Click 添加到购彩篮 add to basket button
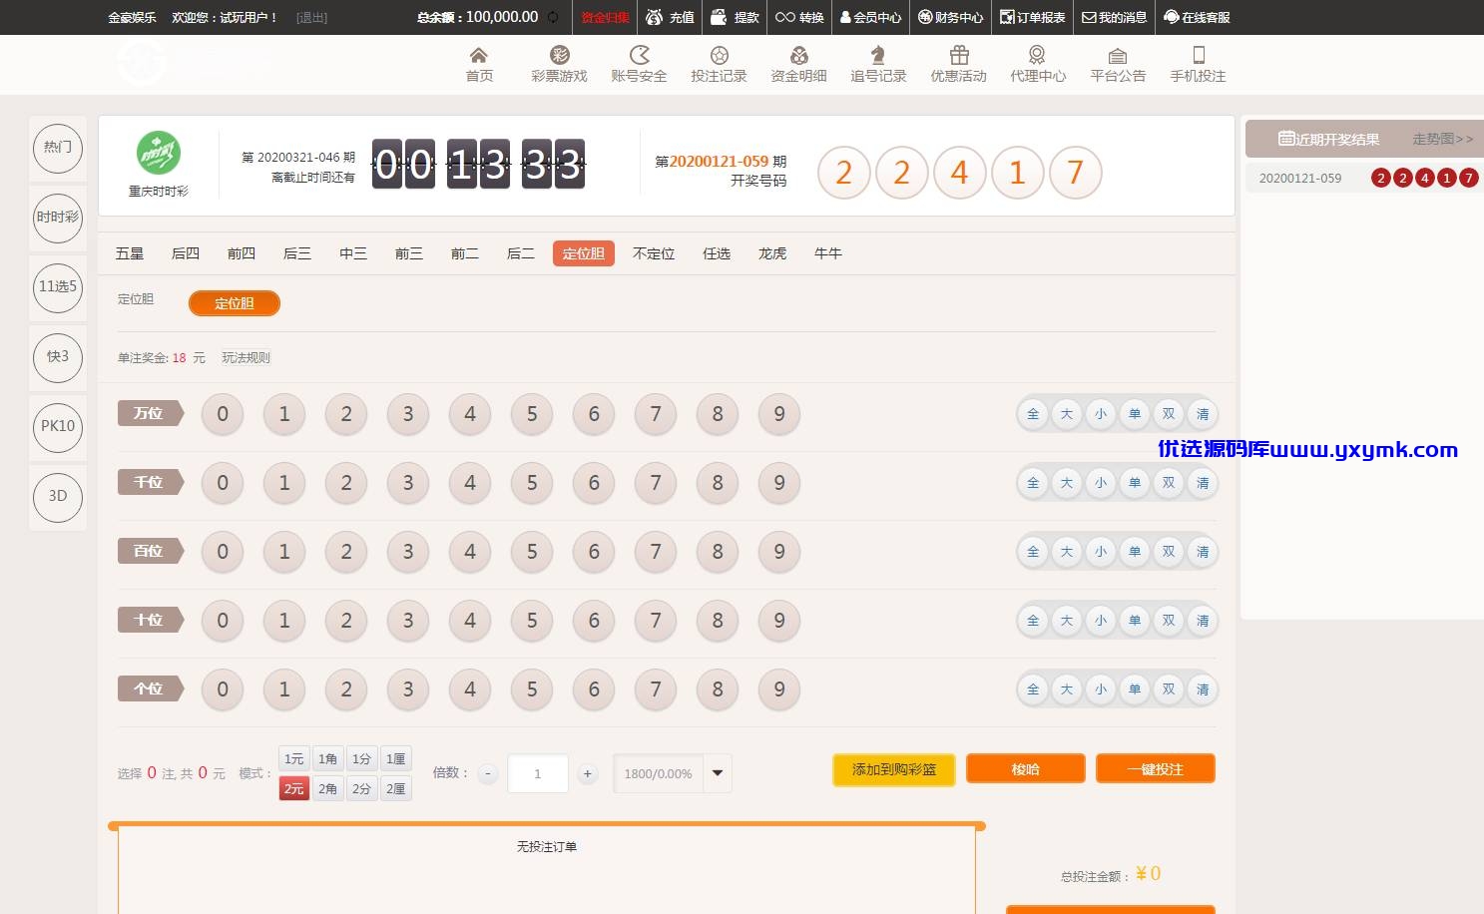The width and height of the screenshot is (1484, 914). (x=894, y=769)
